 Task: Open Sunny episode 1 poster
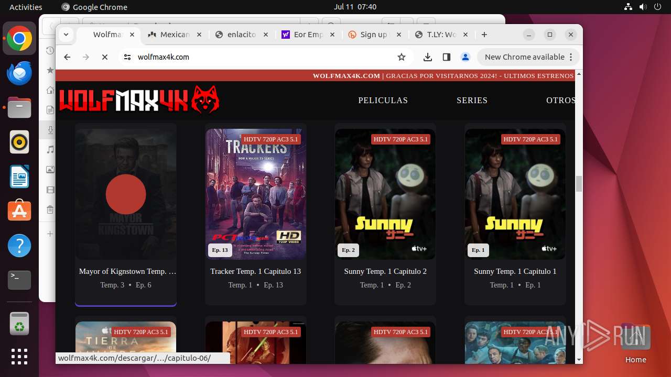click(x=515, y=194)
